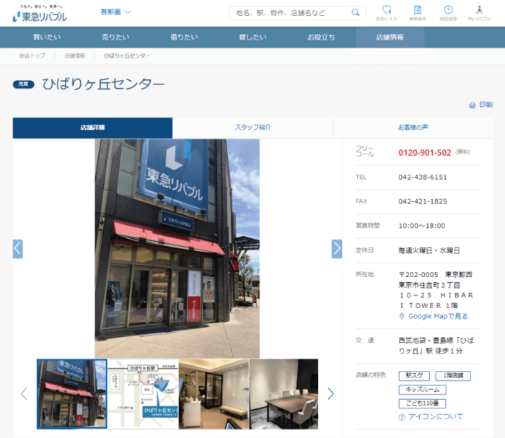The width and height of the screenshot is (505, 438).
Task: Show previous main photo arrow
Action: [x=18, y=249]
